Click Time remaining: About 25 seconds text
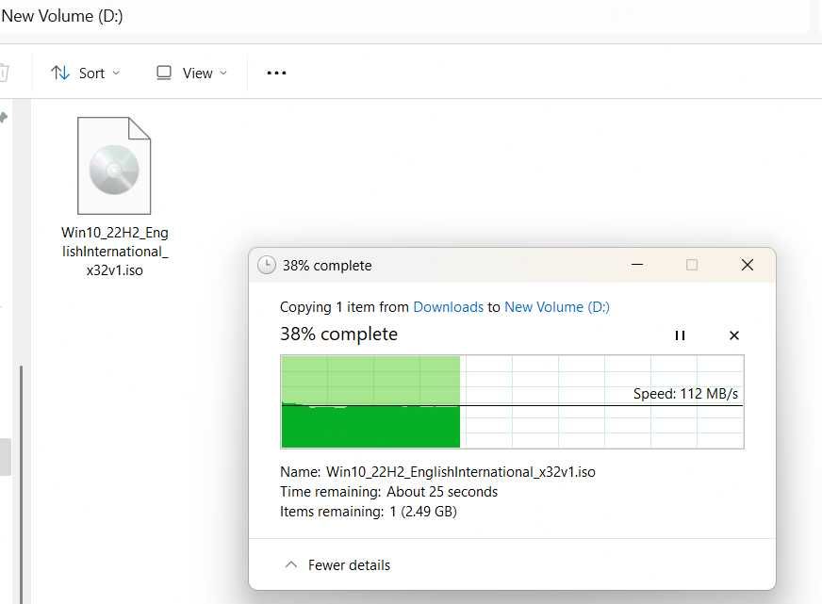822x604 pixels. [388, 492]
